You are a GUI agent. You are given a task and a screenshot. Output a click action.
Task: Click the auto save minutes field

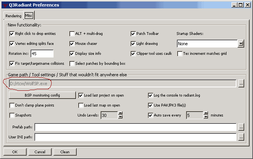[x=195, y=115]
